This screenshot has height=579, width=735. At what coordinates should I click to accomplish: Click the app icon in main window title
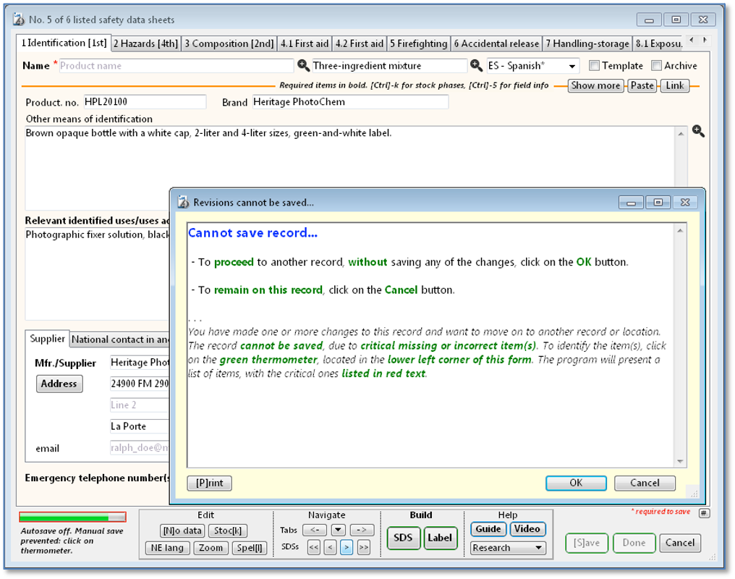(x=19, y=20)
